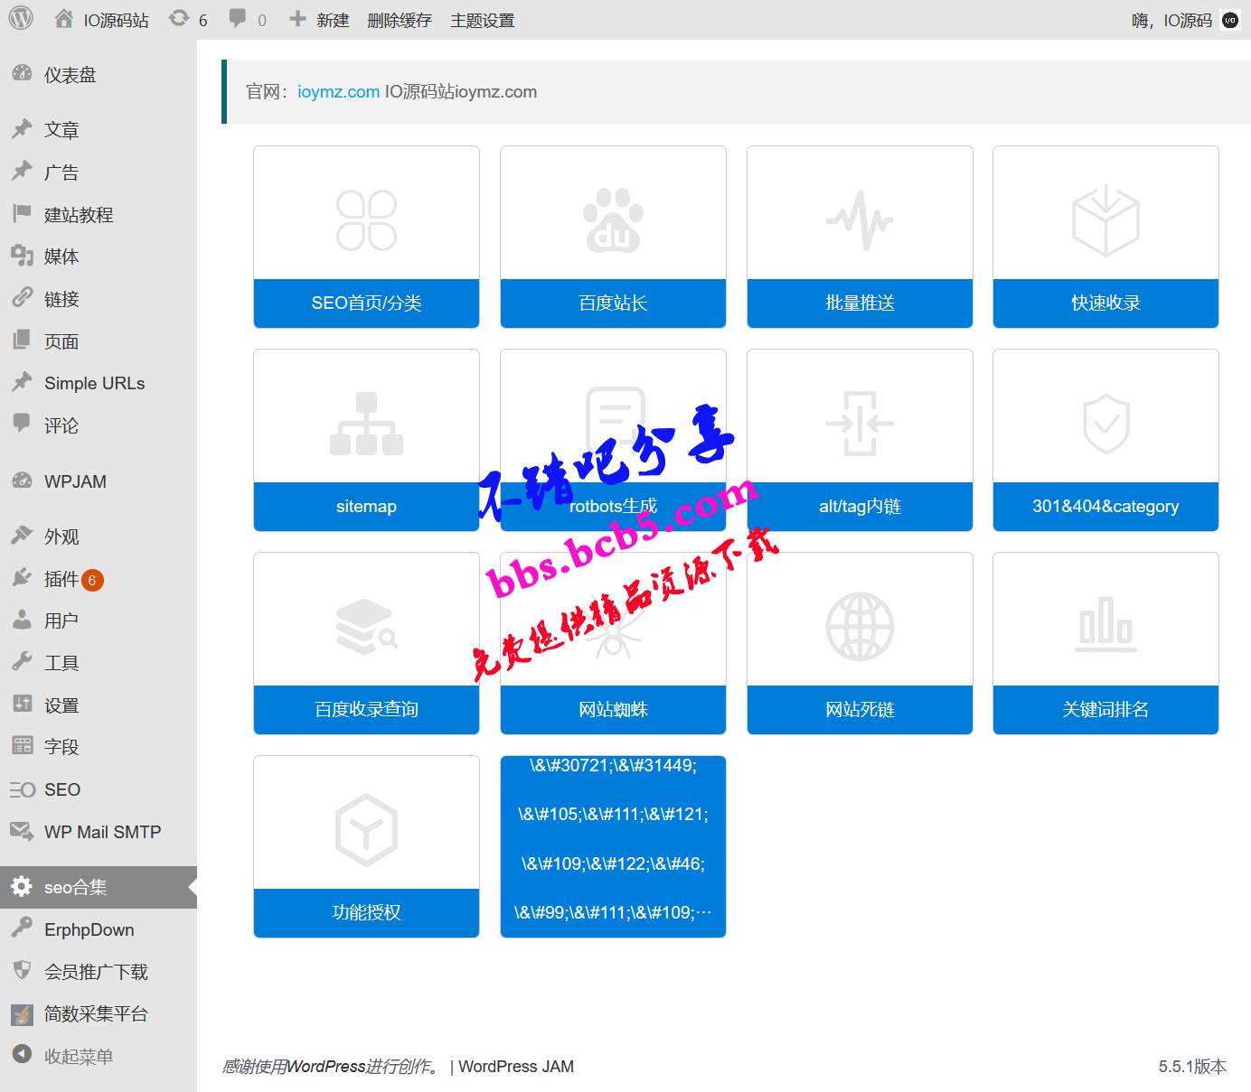The image size is (1251, 1092).
Task: Click the Baidu paw icon on 百度站长 card
Action: tap(613, 220)
